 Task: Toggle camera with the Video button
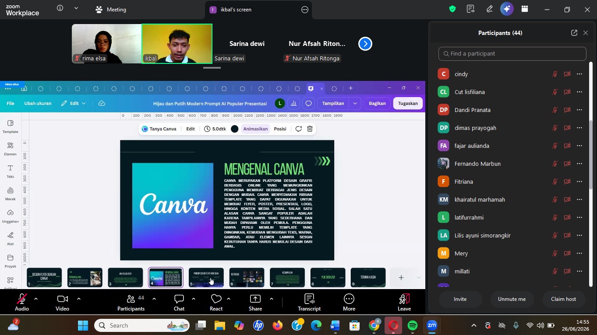point(62,303)
